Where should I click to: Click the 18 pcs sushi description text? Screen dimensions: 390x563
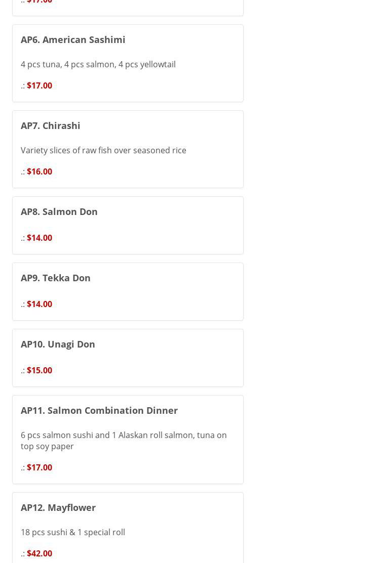(73, 532)
